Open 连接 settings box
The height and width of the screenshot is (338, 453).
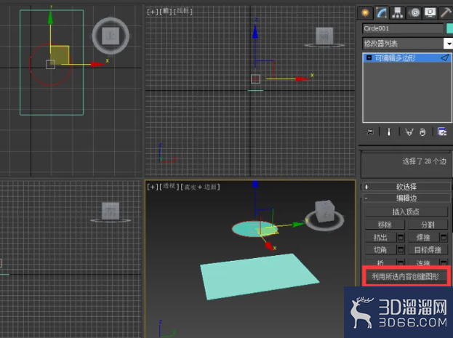pos(444,262)
